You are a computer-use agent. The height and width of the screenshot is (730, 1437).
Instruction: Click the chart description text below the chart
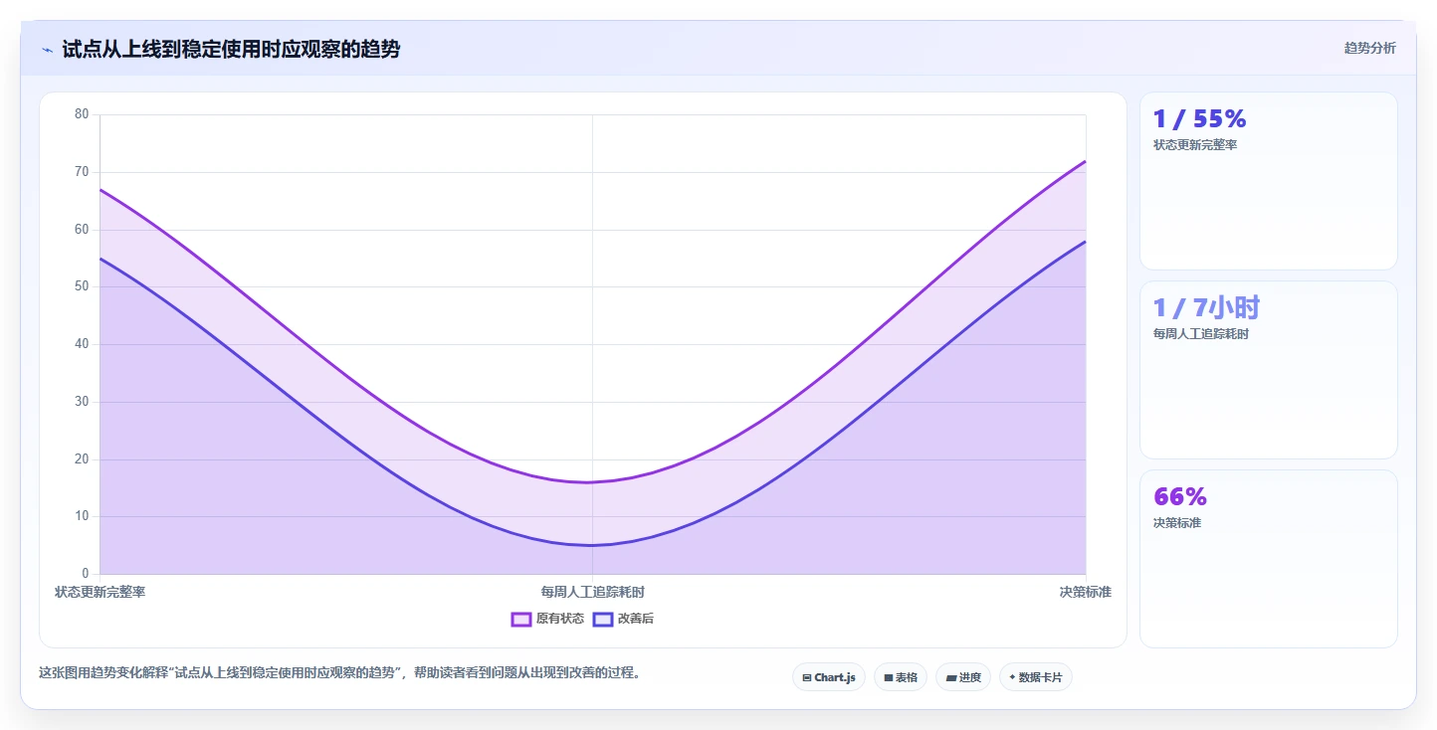coord(342,673)
